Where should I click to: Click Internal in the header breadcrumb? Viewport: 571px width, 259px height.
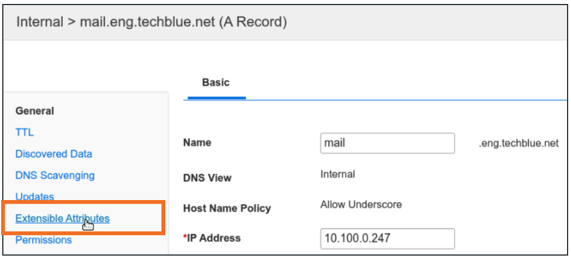point(40,23)
